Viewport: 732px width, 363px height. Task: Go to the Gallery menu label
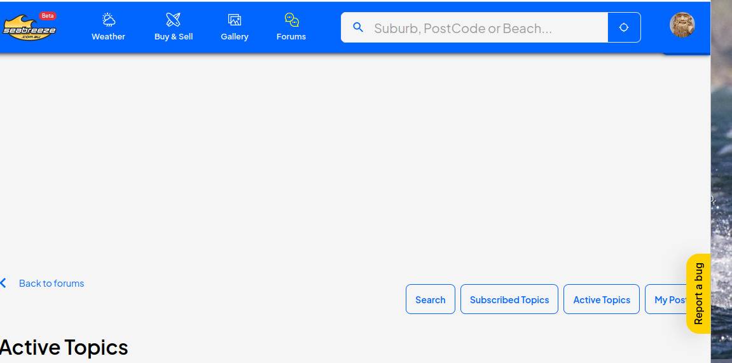click(234, 36)
